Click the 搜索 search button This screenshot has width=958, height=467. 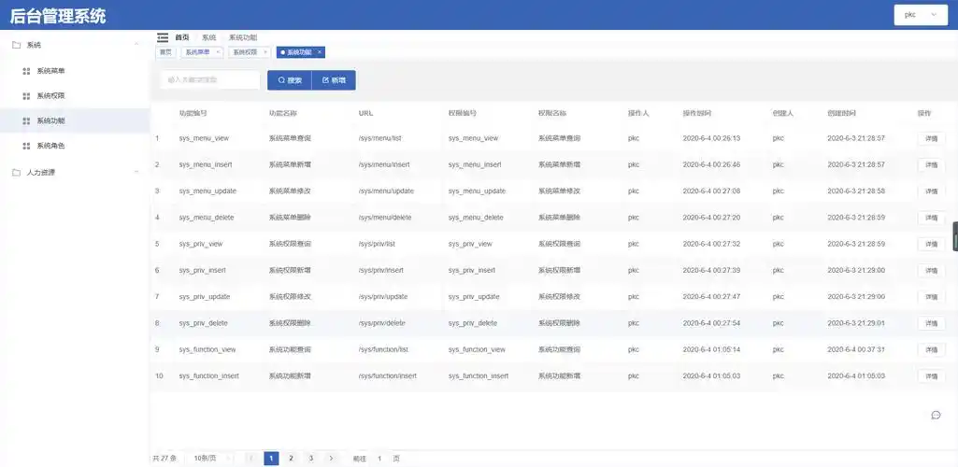(290, 80)
